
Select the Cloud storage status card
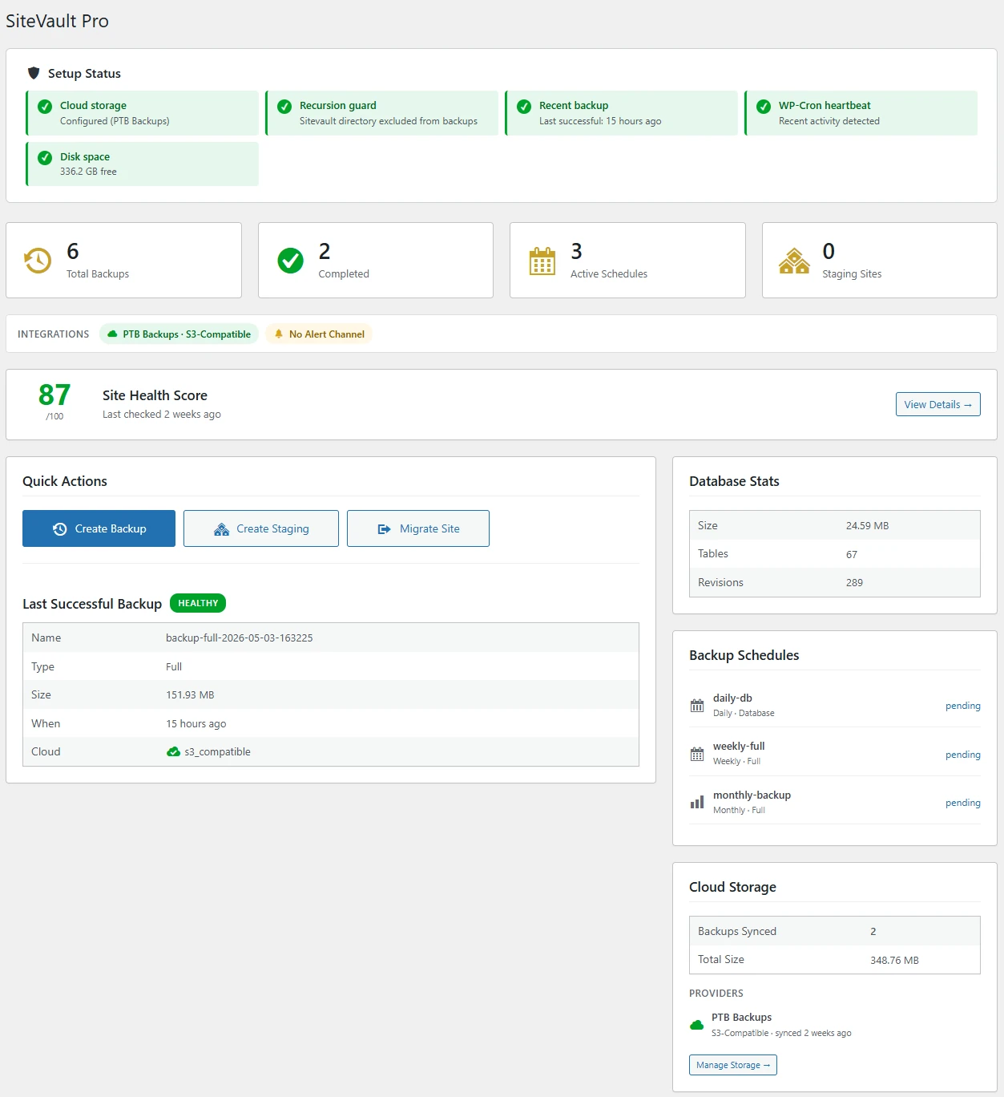tap(142, 113)
